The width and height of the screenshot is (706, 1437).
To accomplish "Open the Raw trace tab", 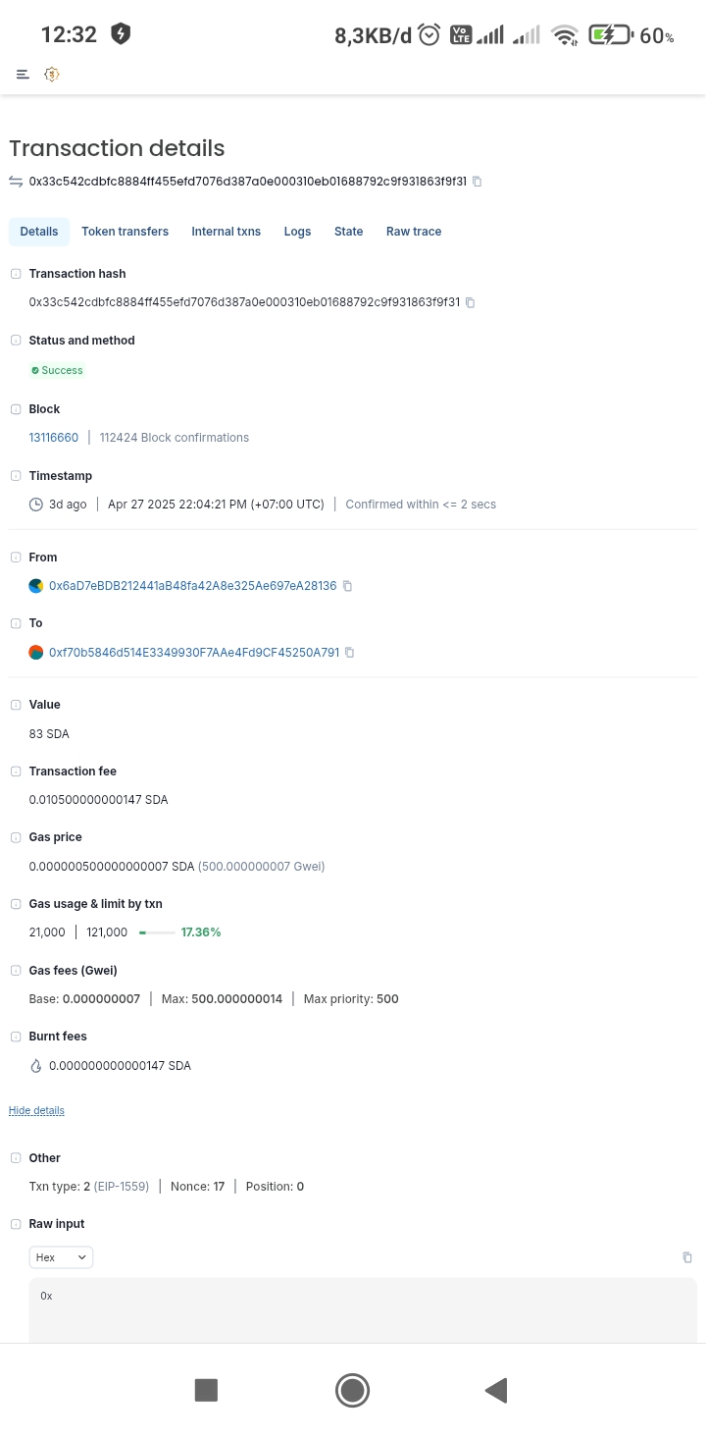I will pyautogui.click(x=414, y=232).
